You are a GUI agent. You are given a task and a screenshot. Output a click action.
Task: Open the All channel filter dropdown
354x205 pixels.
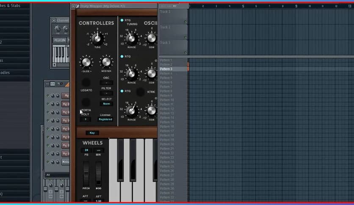[57, 175]
